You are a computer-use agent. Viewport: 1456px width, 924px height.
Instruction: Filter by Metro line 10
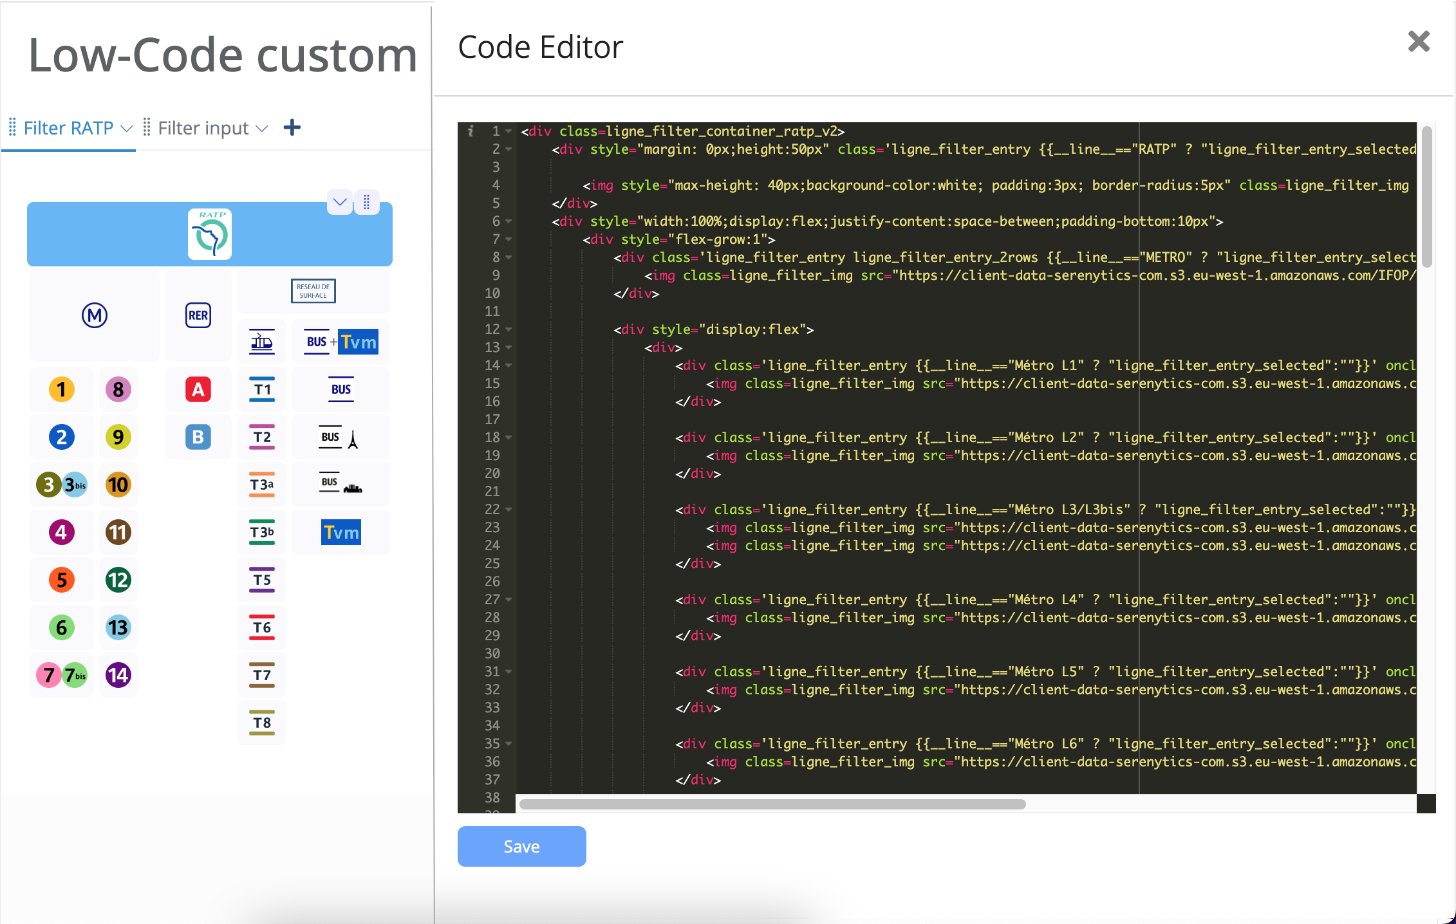(x=118, y=485)
